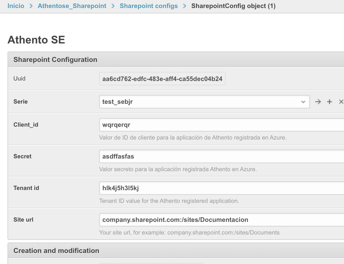
Task: Collapse the Creation and modification section
Action: [x=56, y=250]
